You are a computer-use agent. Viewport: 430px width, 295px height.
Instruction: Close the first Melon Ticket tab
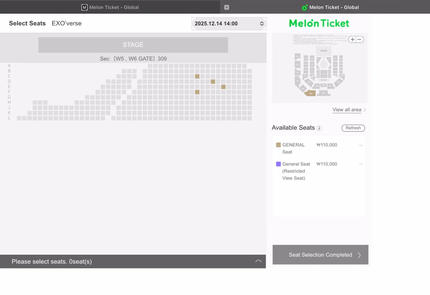226,7
